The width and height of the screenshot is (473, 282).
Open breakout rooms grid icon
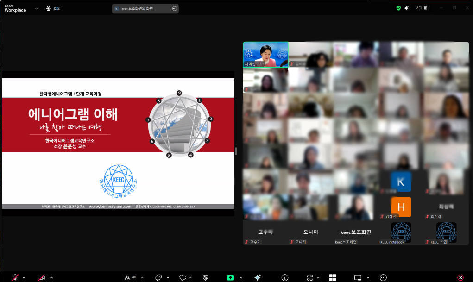tap(333, 277)
